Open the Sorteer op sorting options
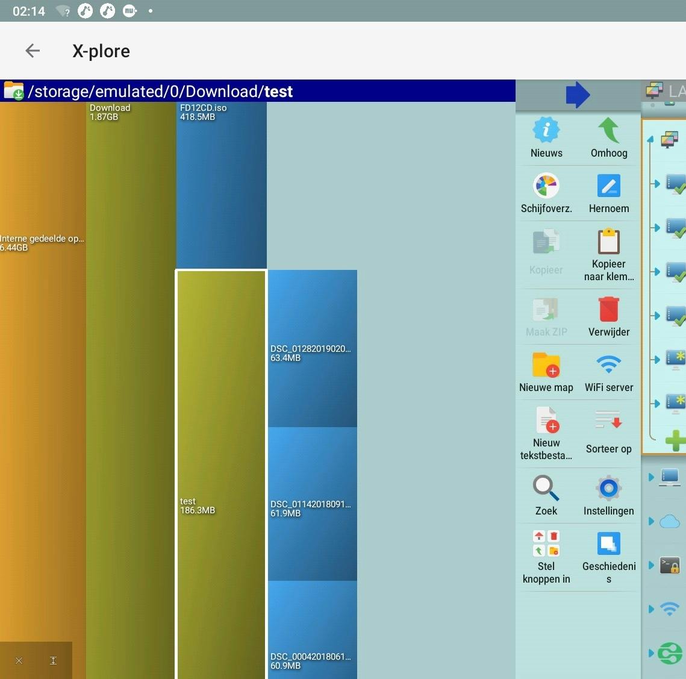 click(608, 431)
